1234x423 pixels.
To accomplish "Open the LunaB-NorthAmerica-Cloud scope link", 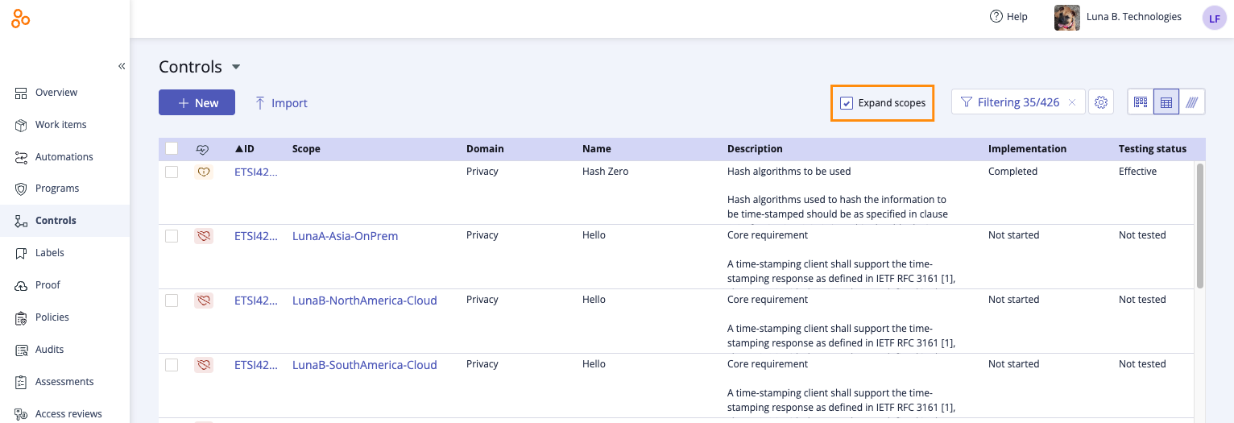I will 365,301.
